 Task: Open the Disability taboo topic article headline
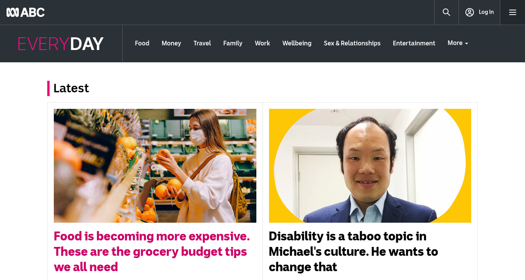pyautogui.click(x=353, y=252)
